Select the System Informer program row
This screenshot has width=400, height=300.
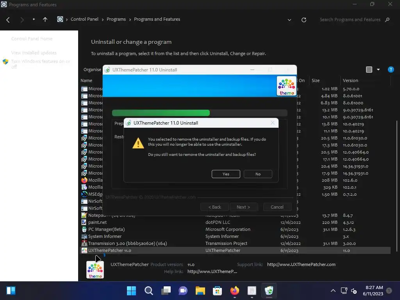click(x=235, y=236)
